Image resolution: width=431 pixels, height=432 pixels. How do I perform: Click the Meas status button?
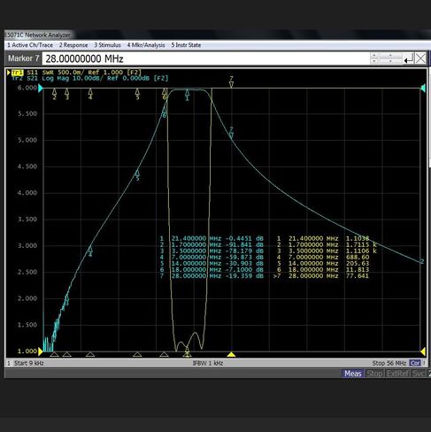coord(353,374)
